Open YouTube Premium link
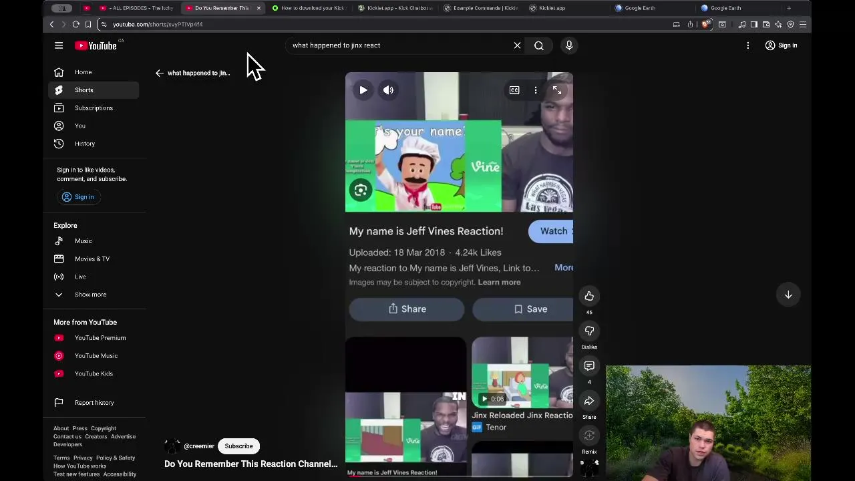The width and height of the screenshot is (855, 481). coord(94,338)
